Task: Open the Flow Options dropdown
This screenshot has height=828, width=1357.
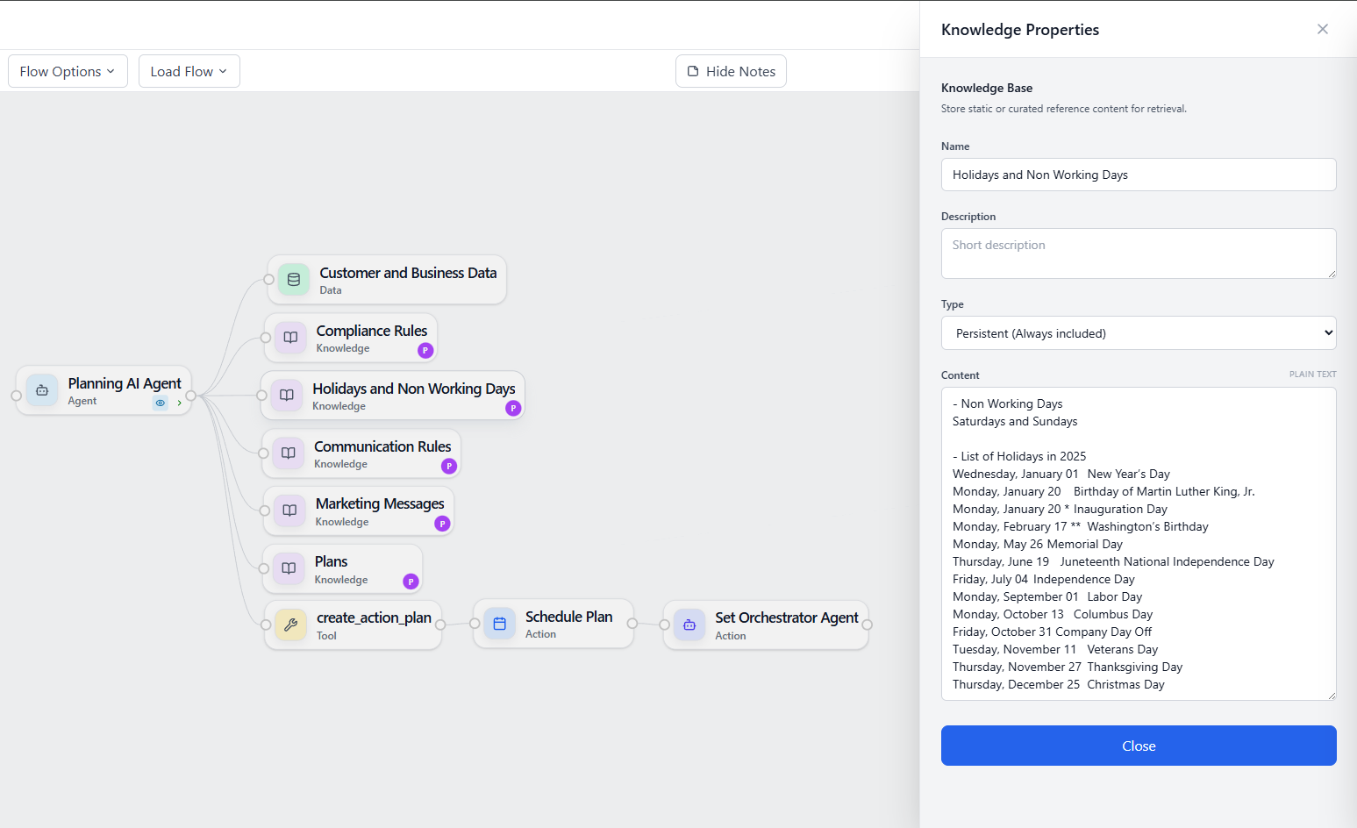Action: click(x=68, y=71)
